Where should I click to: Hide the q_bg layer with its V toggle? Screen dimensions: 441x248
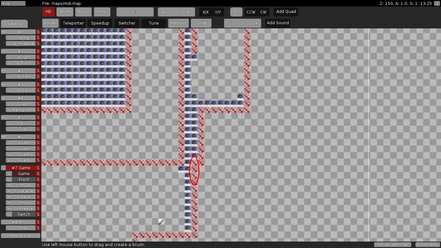point(9,38)
